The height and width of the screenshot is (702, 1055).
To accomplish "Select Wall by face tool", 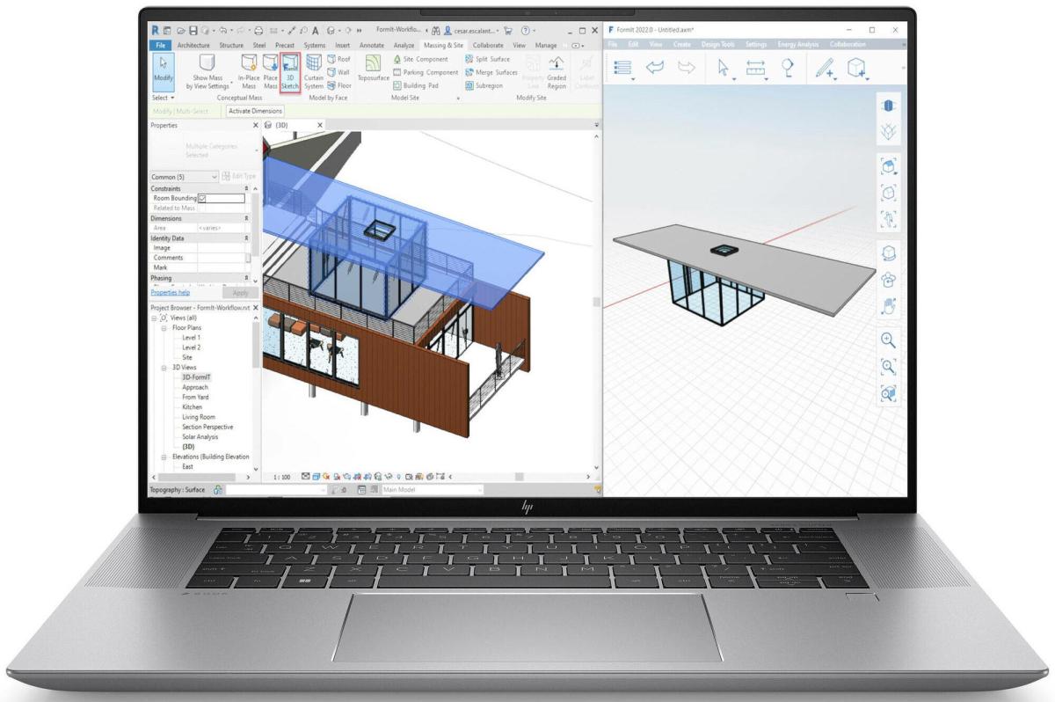I will point(338,72).
